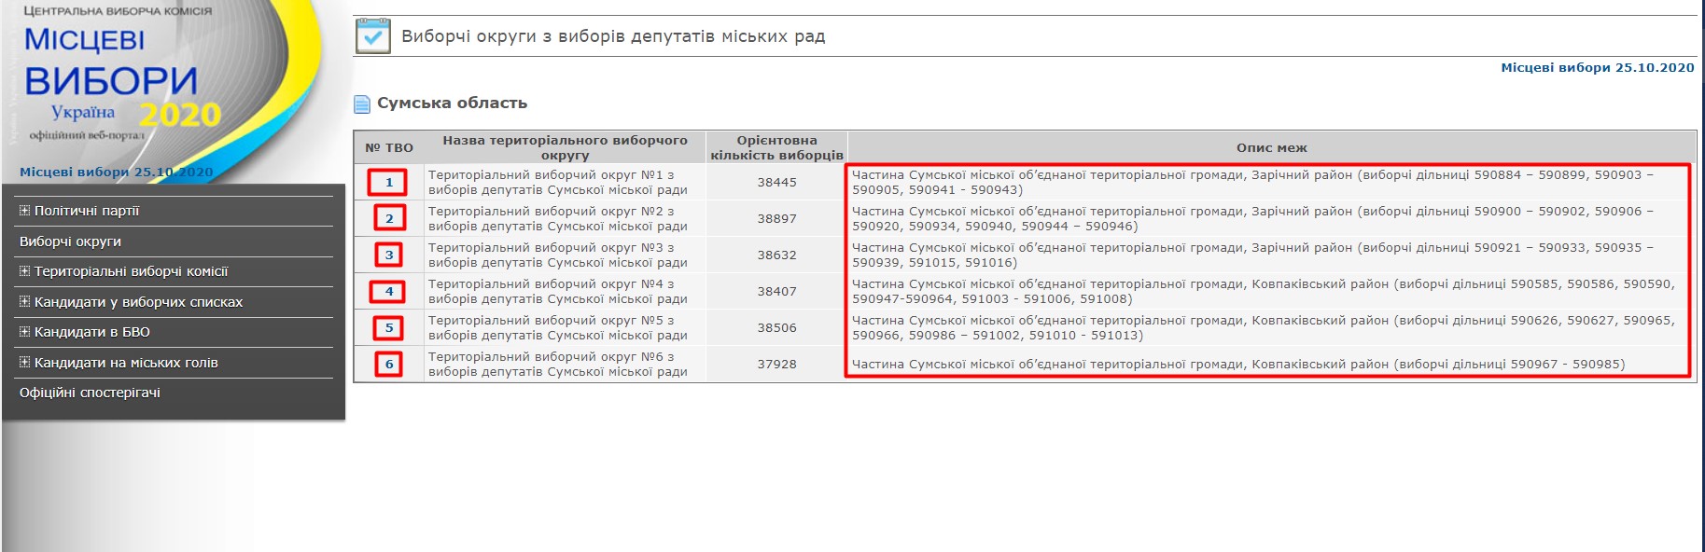Expand Територіальні виборчі комісії plus icon
This screenshot has height=552, width=1705.
24,271
